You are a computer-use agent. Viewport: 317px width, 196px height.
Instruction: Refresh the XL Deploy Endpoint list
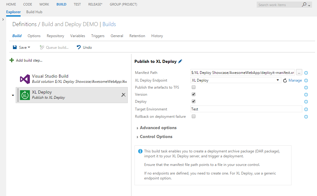(x=285, y=80)
